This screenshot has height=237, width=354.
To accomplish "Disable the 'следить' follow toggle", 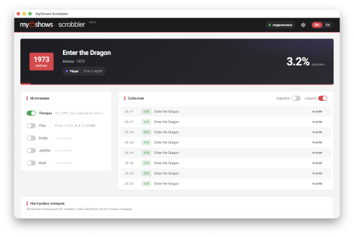I will pyautogui.click(x=323, y=98).
